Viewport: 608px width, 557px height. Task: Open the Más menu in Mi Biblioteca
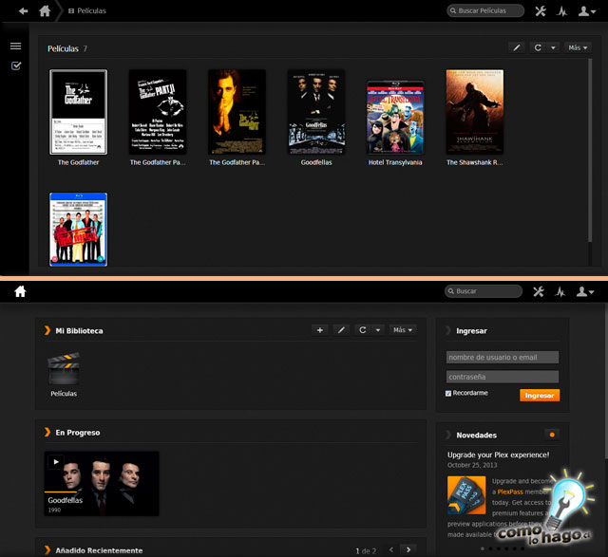403,330
